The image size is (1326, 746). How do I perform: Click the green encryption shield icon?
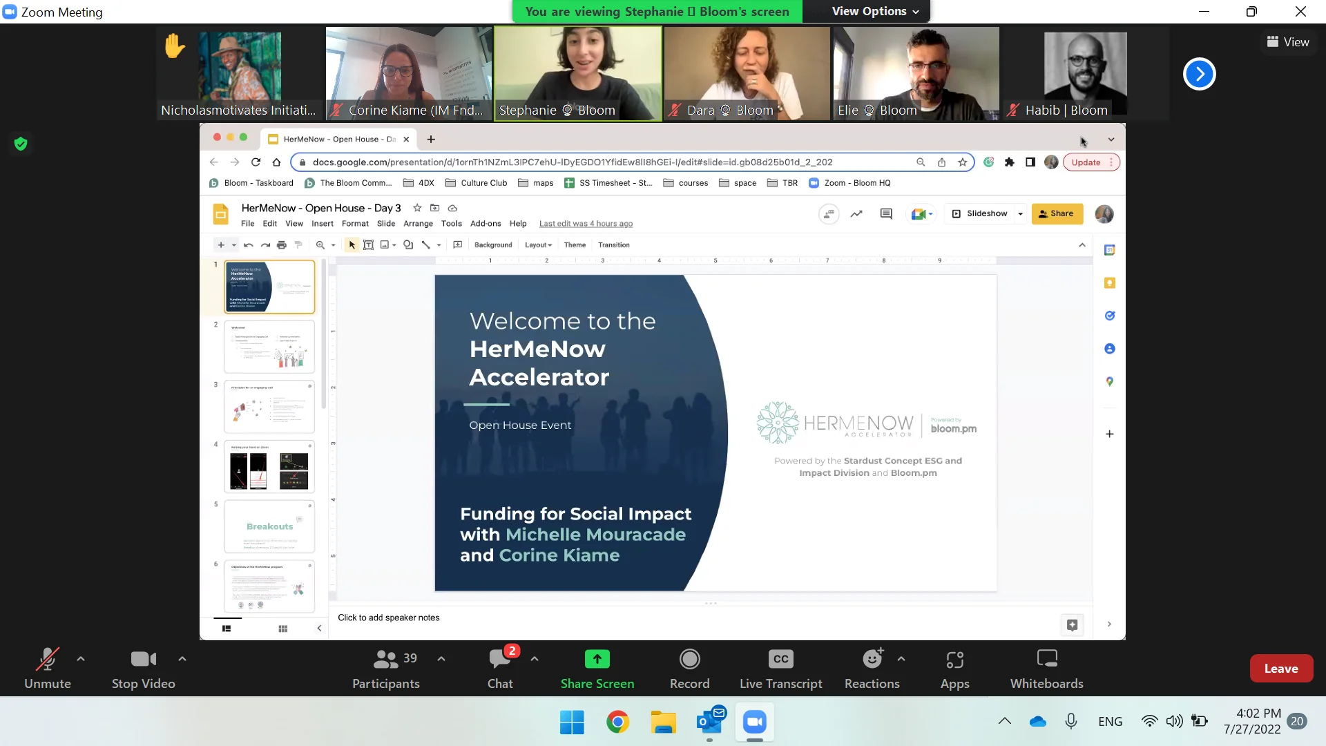(x=21, y=144)
